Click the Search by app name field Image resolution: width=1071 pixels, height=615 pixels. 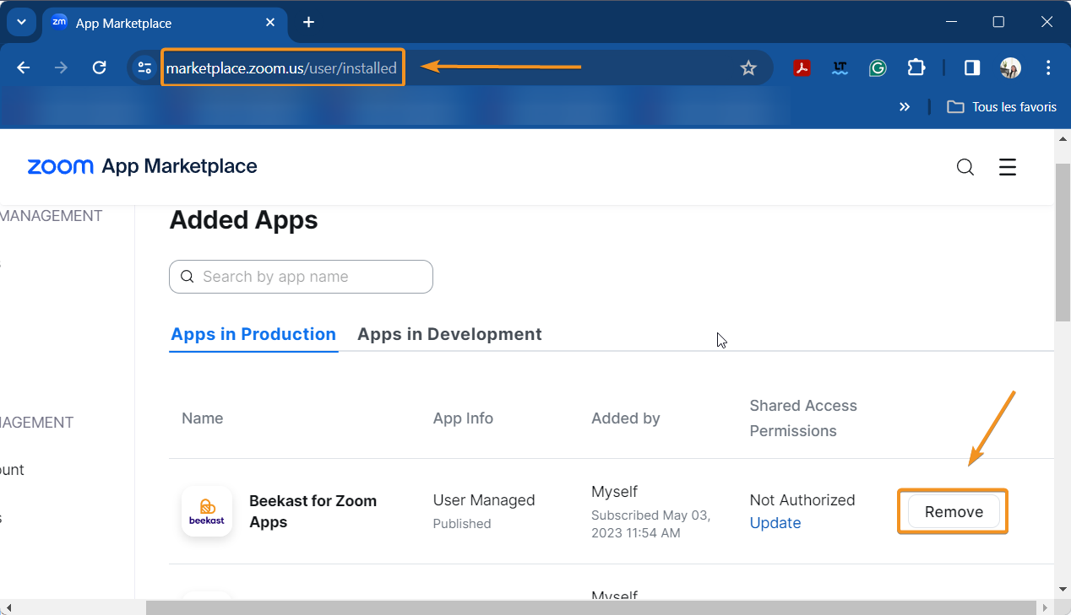301,277
